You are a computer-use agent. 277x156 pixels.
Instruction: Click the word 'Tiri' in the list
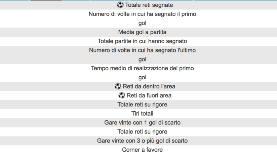click(x=136, y=114)
